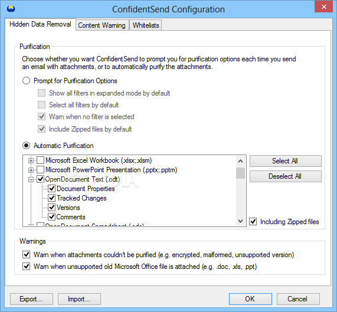Image resolution: width=337 pixels, height=312 pixels.
Task: Click the ConfidentSend app icon in title bar
Action: coord(11,9)
